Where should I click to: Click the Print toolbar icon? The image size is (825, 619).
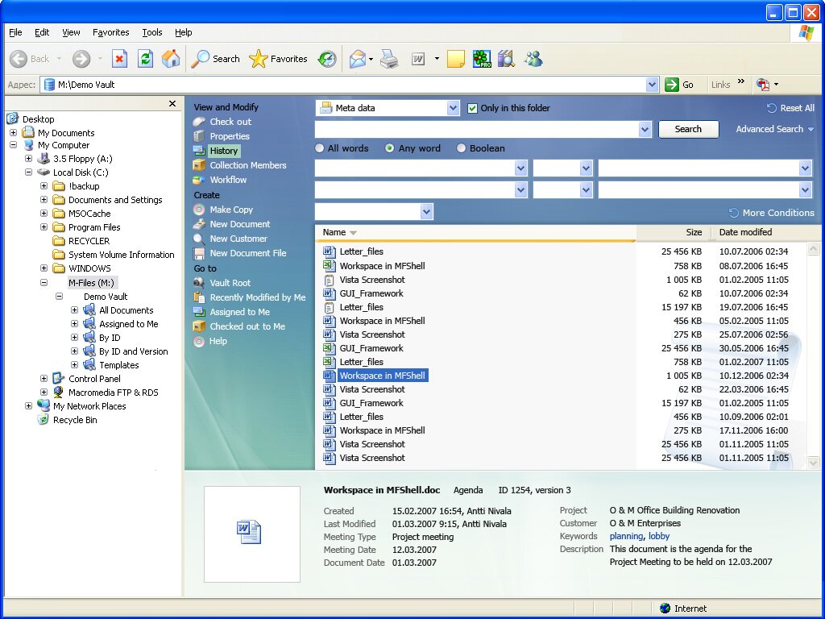(389, 59)
